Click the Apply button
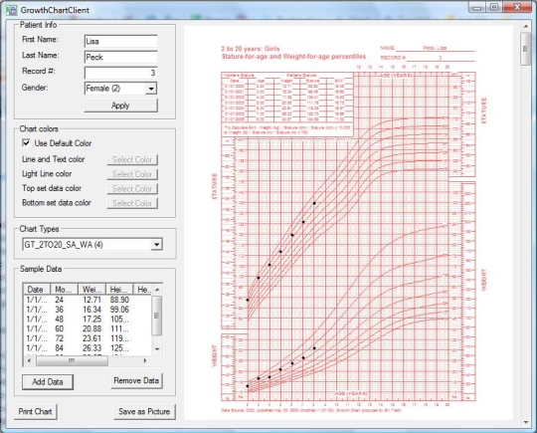Screen dimensions: 537x433 120,106
